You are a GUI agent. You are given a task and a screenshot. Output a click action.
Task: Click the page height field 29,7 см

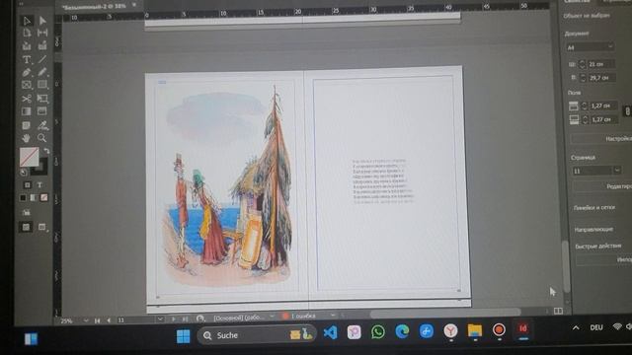pos(601,78)
